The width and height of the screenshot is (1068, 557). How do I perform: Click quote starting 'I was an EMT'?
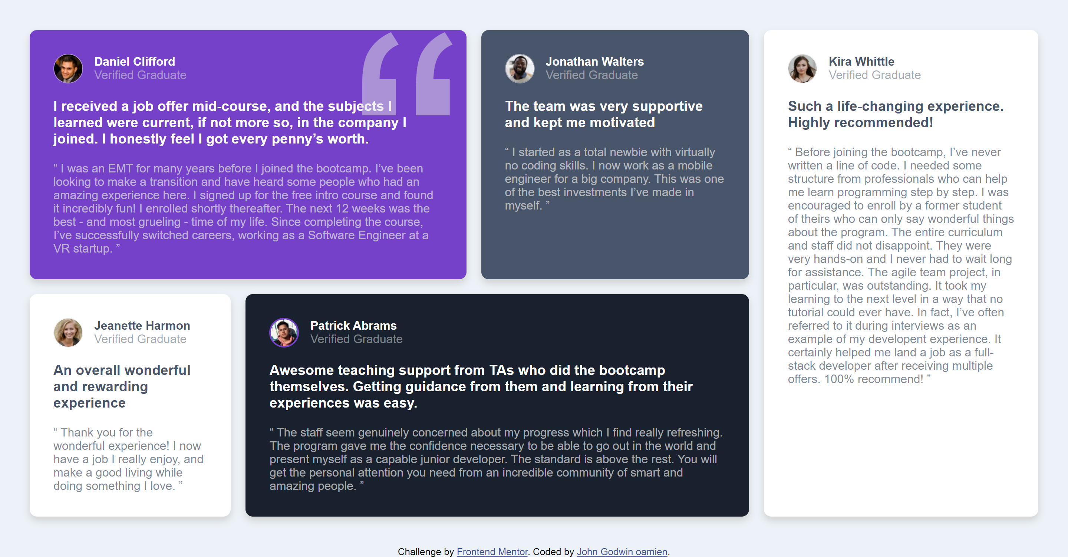tap(243, 208)
